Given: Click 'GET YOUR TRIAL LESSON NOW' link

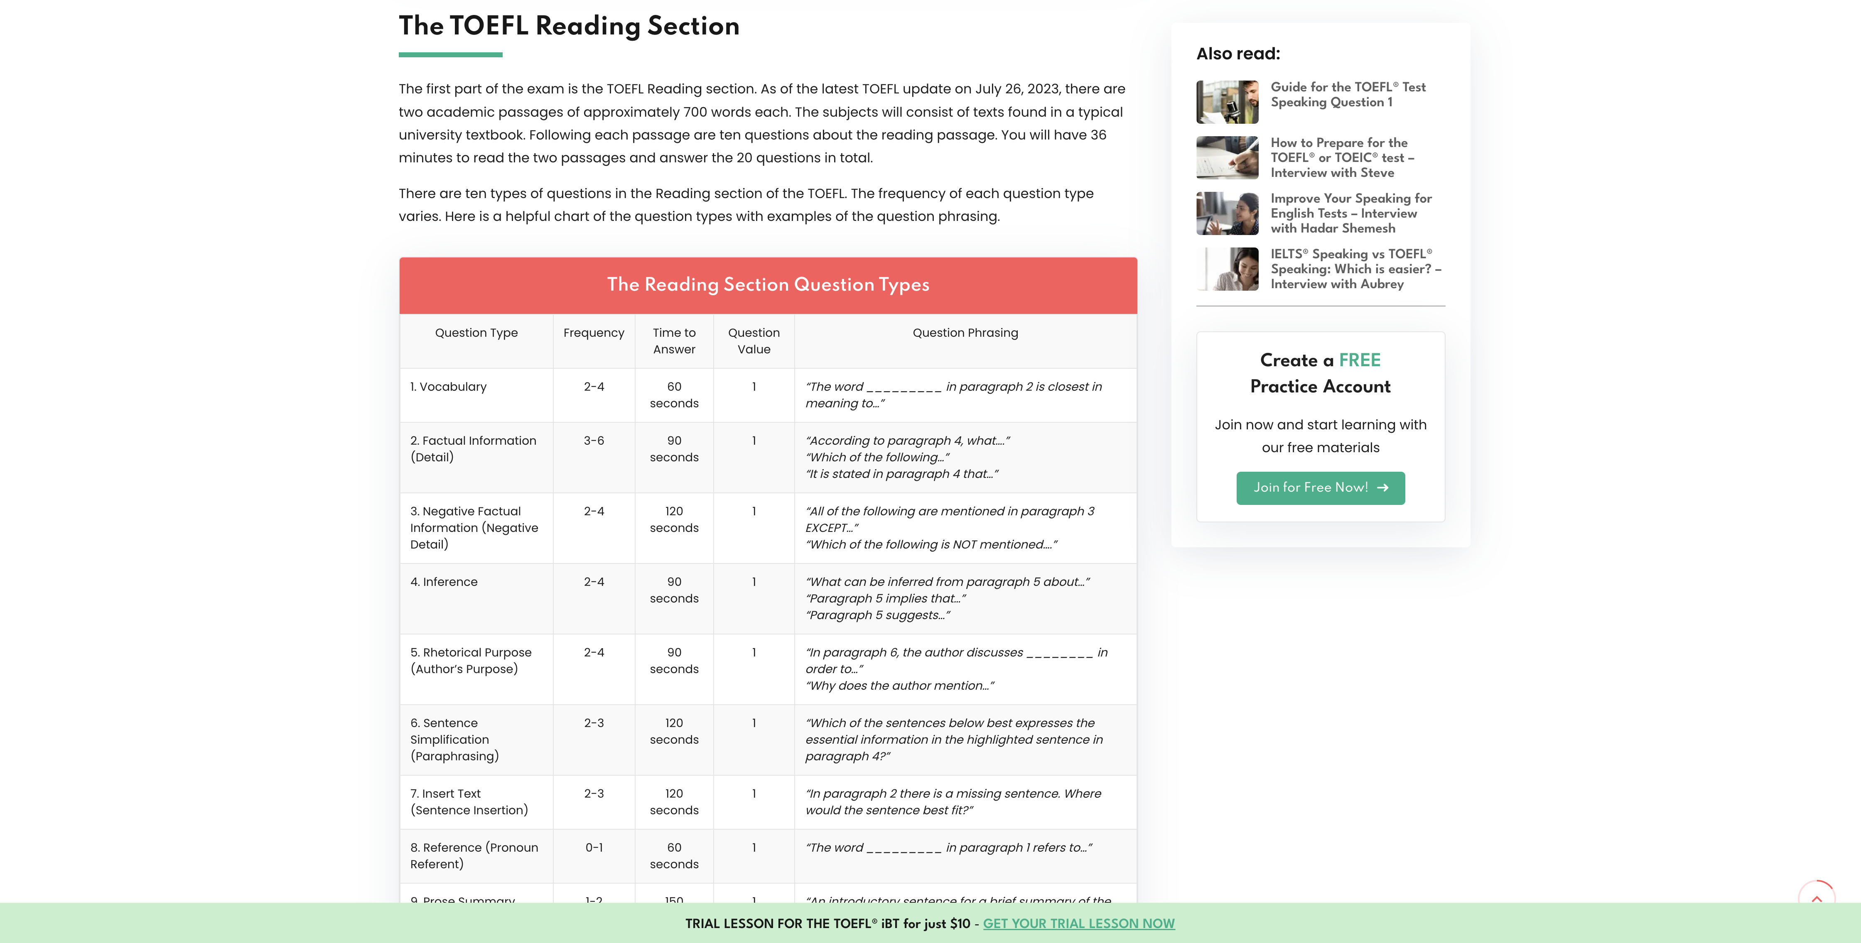Looking at the screenshot, I should pyautogui.click(x=1078, y=923).
